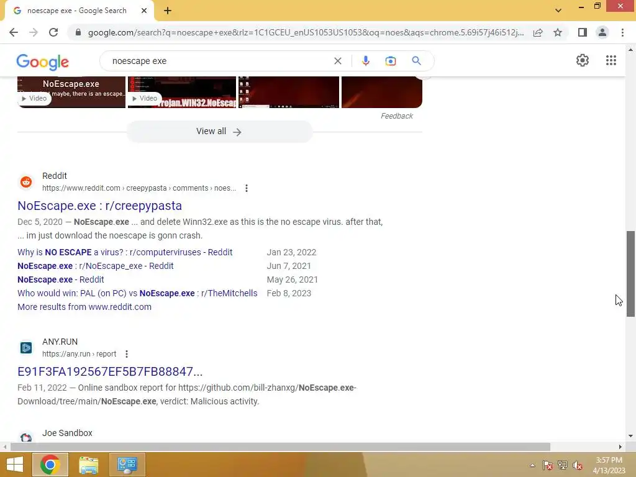Click the ANY.RUN favicon
Viewport: 636px width, 477px height.
[x=26, y=348]
